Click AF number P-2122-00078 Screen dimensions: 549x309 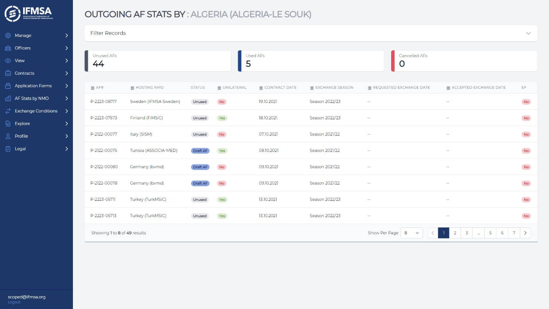(103, 183)
